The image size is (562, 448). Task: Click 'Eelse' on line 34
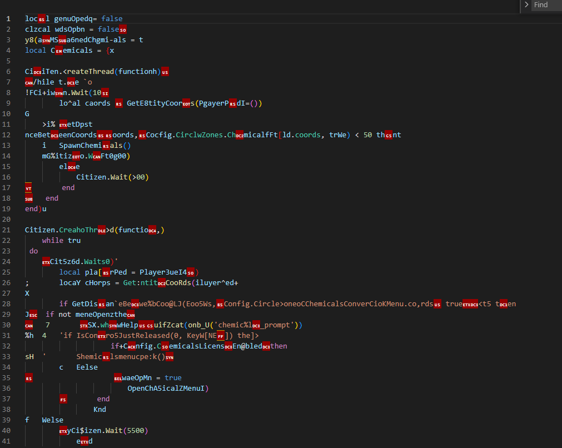coord(87,367)
